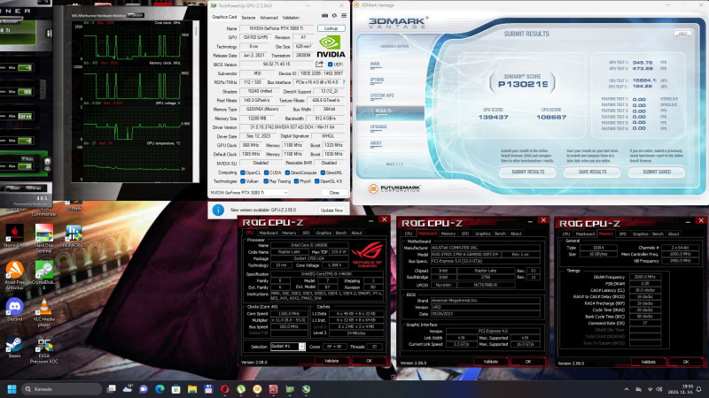Select OPTIONS in 3DMark Vantage menu
The width and height of the screenshot is (709, 398).
click(377, 80)
